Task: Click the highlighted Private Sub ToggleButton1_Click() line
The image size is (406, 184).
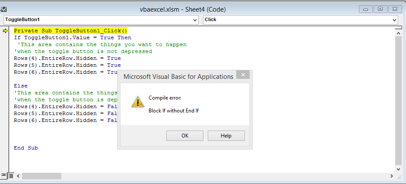Action: pyautogui.click(x=70, y=31)
